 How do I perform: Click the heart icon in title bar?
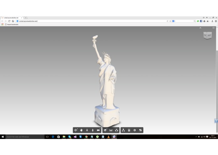[x=207, y=18]
